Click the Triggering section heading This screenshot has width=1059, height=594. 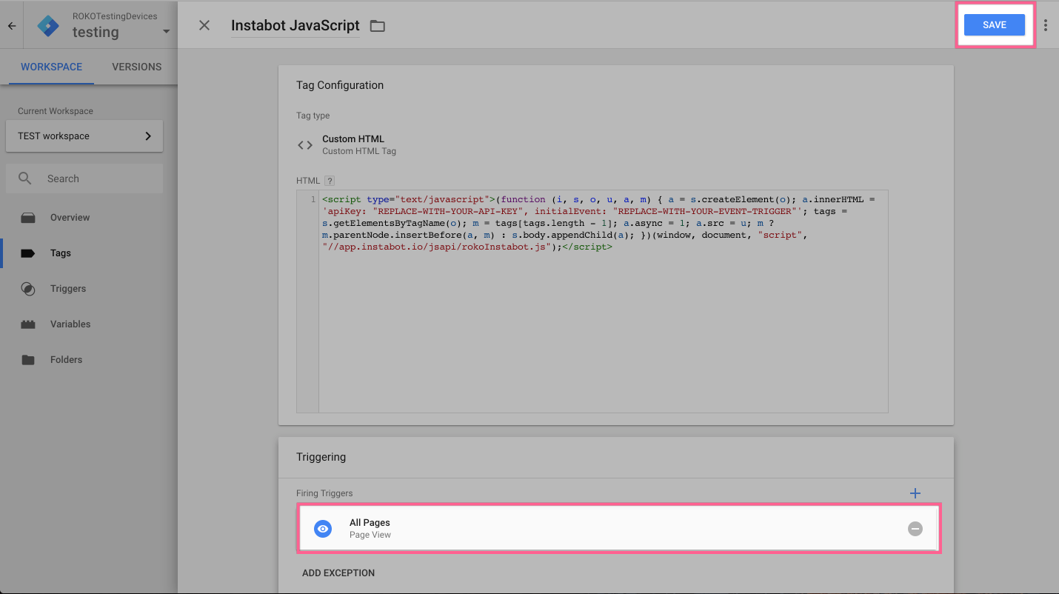[321, 457]
